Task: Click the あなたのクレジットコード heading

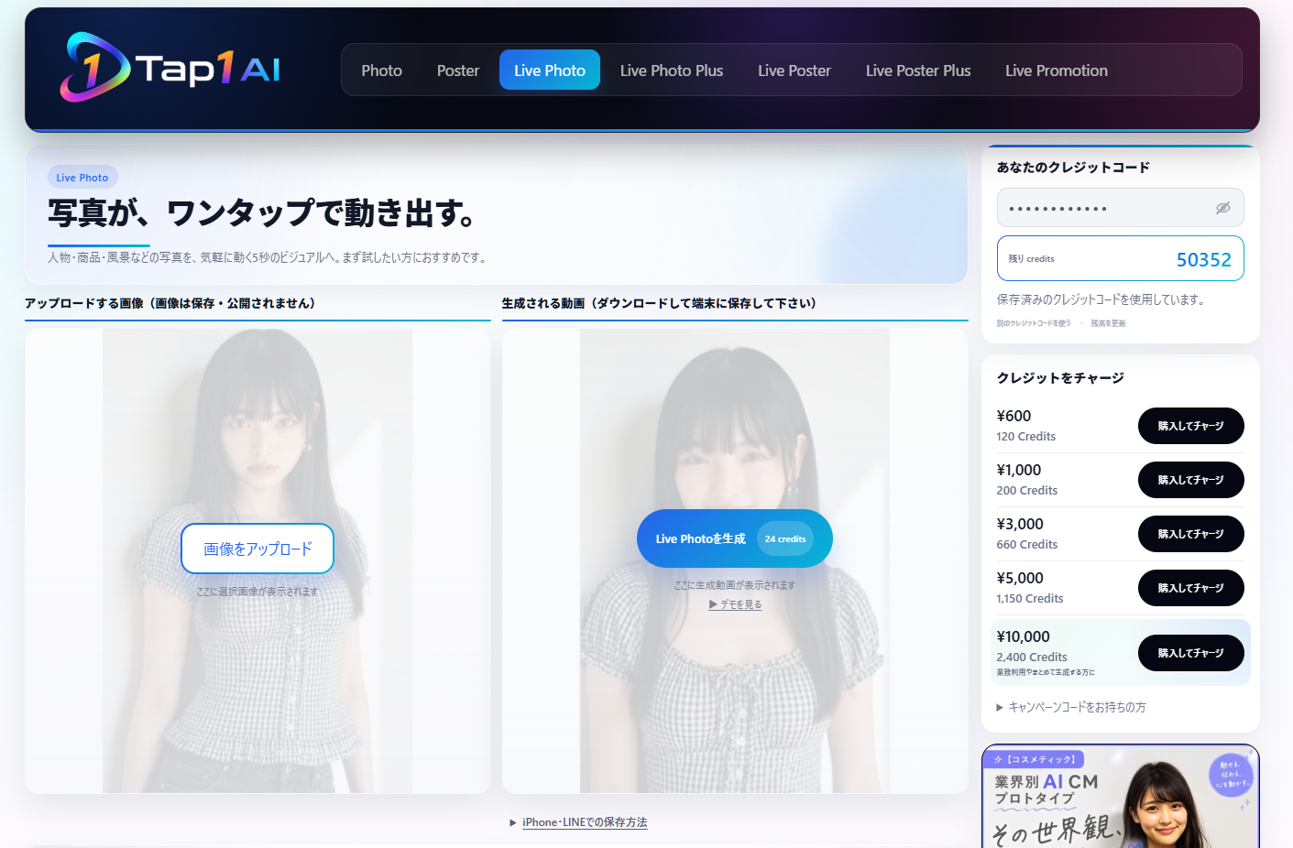Action: click(x=1073, y=168)
